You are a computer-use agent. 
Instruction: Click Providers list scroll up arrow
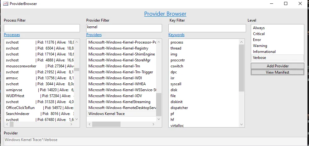(x=159, y=42)
